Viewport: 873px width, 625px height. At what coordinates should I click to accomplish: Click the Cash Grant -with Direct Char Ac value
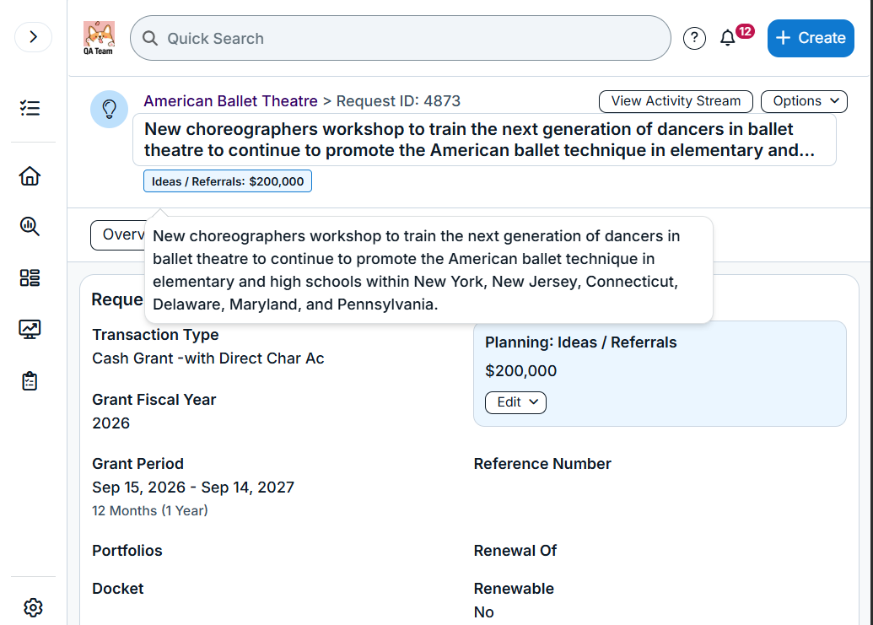point(208,358)
